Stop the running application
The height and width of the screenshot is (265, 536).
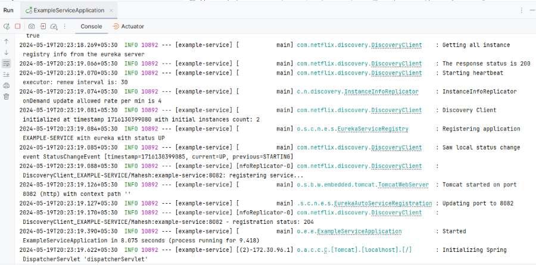pyautogui.click(x=18, y=26)
